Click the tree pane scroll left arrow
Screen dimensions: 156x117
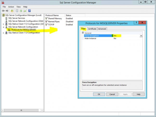[3, 110]
